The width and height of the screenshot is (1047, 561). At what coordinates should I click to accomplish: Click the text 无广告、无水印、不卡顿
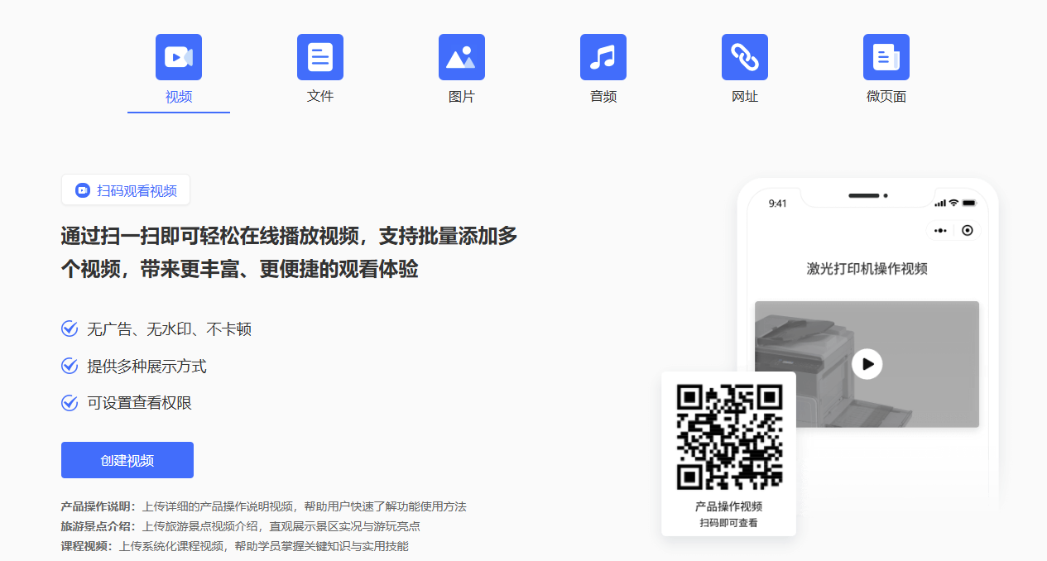point(170,329)
